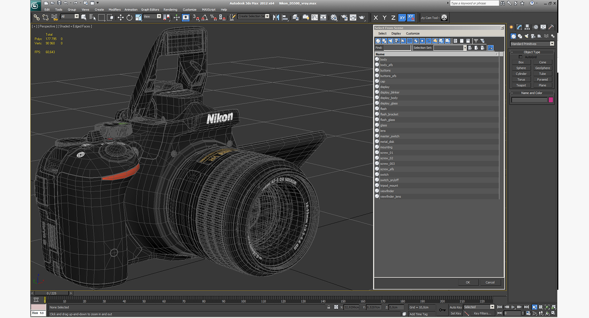589x318 pixels.
Task: Collapse the Object Type rollout
Action: [x=532, y=52]
